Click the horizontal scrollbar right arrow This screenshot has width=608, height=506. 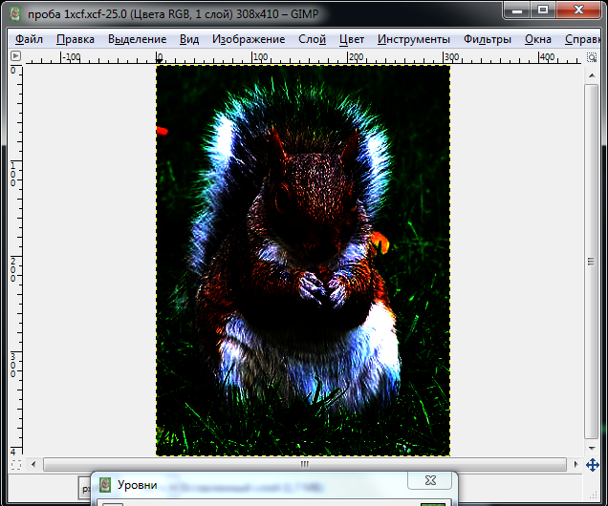tap(575, 464)
